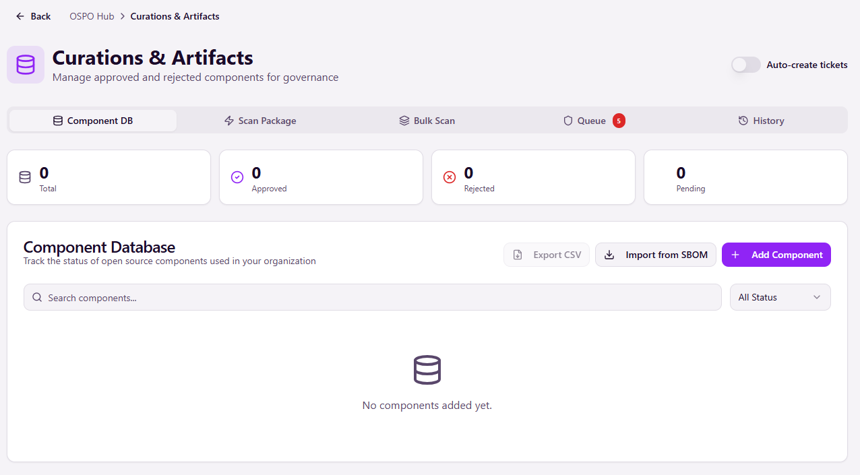Image resolution: width=860 pixels, height=475 pixels.
Task: Click the Auto-create tickets label
Action: coord(807,65)
